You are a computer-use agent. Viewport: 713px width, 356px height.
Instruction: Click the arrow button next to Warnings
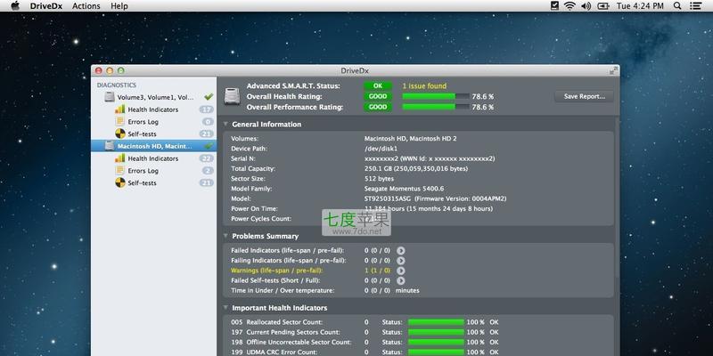(400, 271)
